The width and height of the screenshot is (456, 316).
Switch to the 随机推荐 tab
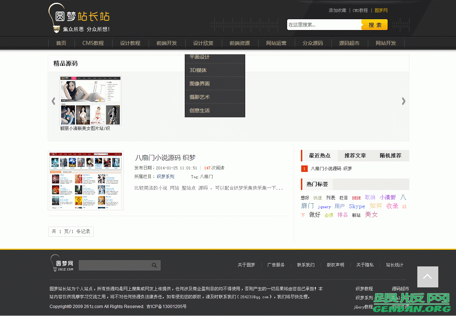391,156
